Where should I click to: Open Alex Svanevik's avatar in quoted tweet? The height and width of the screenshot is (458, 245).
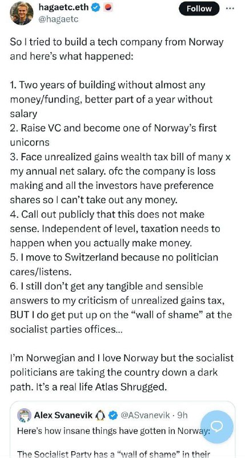pyautogui.click(x=24, y=415)
